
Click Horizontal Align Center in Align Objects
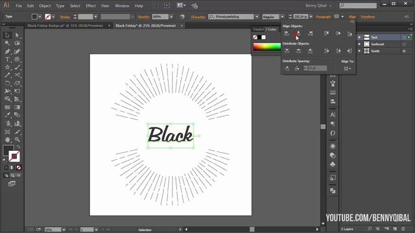[x=298, y=34]
